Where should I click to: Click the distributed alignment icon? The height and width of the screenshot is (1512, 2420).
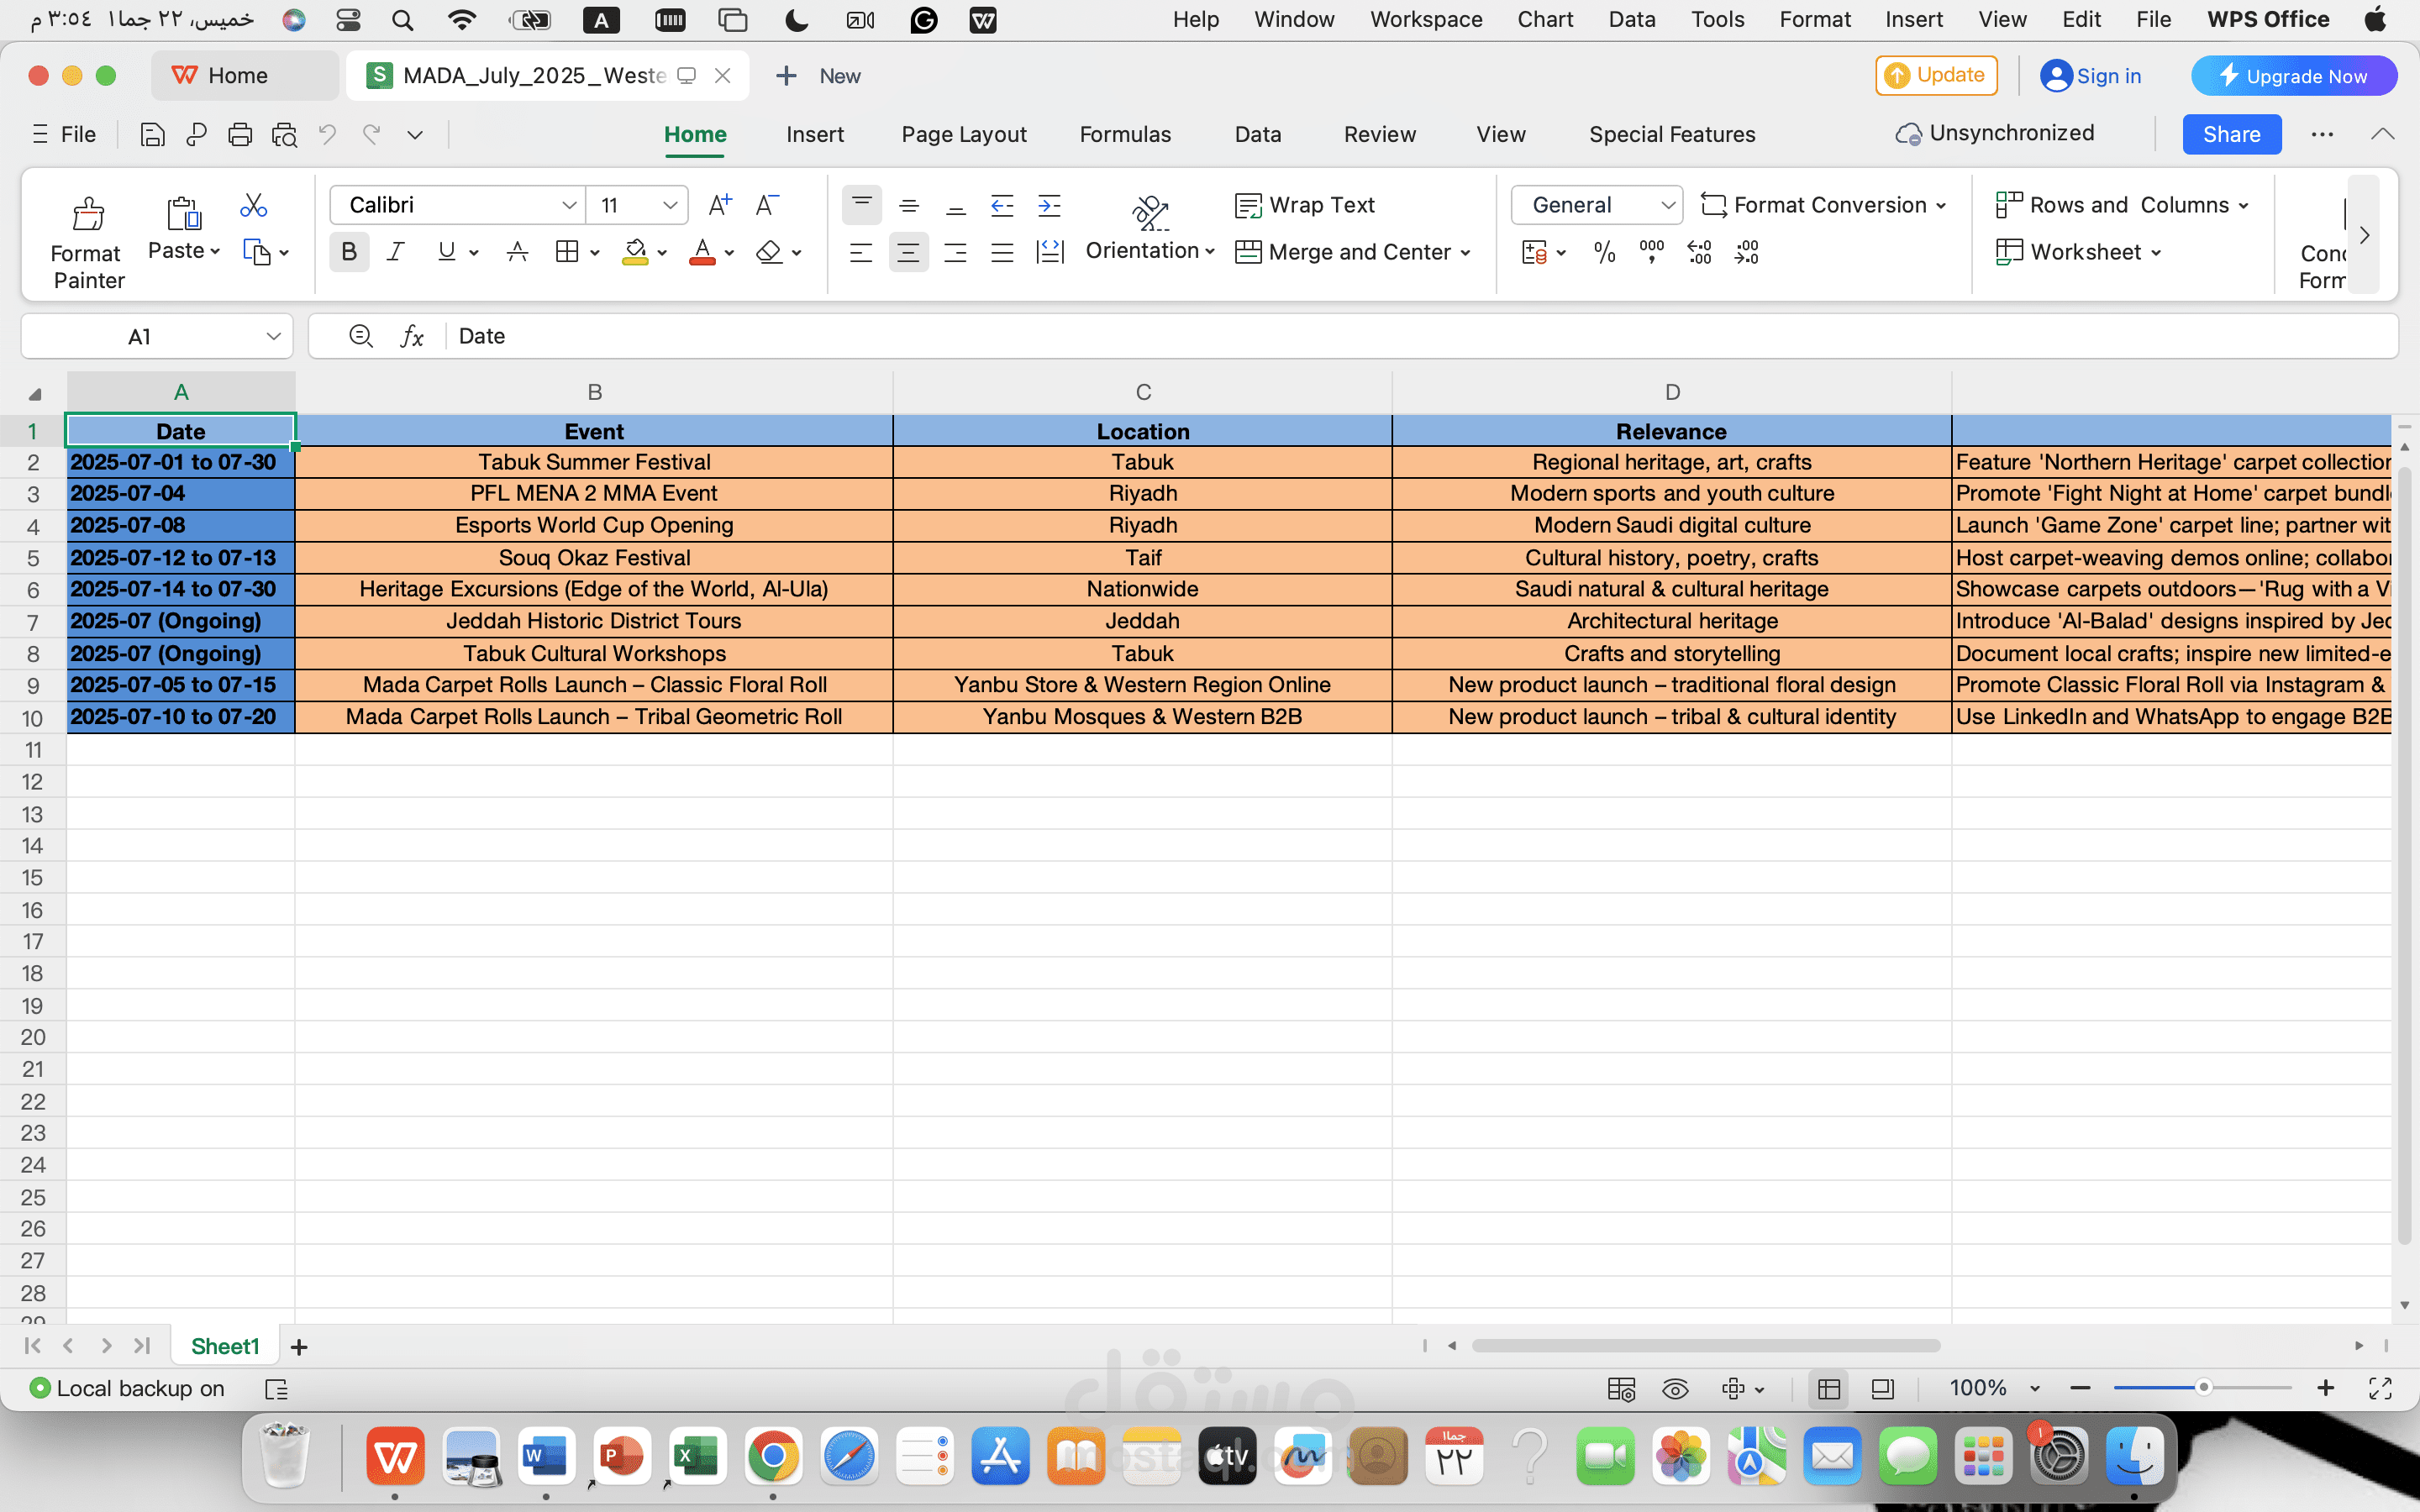point(1050,252)
